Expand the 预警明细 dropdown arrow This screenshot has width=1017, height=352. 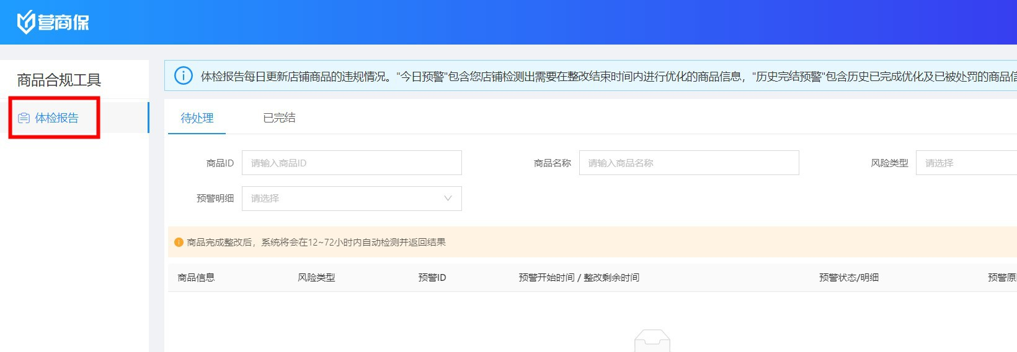tap(448, 199)
